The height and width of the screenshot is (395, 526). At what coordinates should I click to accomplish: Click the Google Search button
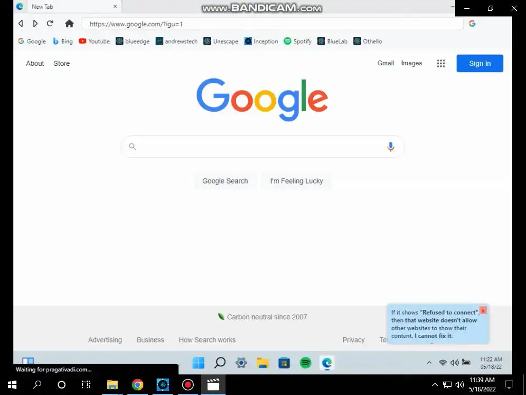tap(225, 181)
